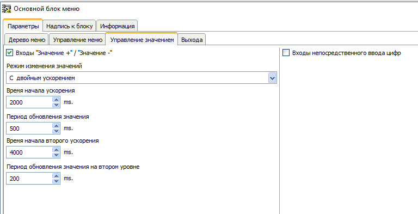Decrease the 200 ms second-level period value

[x=56, y=181]
